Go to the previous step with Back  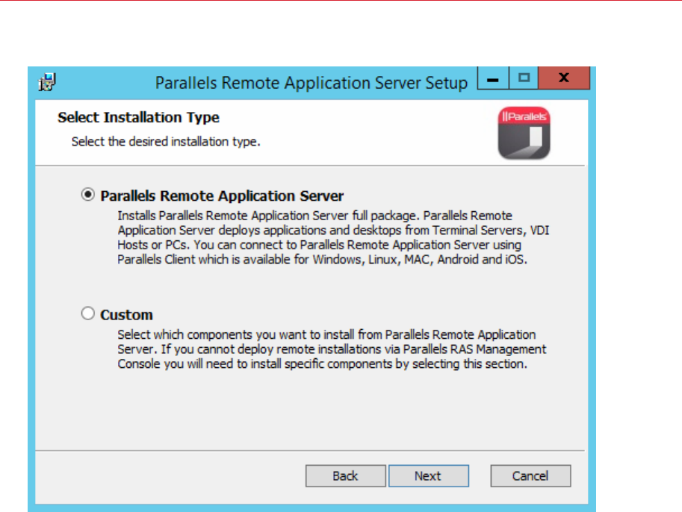coord(345,476)
